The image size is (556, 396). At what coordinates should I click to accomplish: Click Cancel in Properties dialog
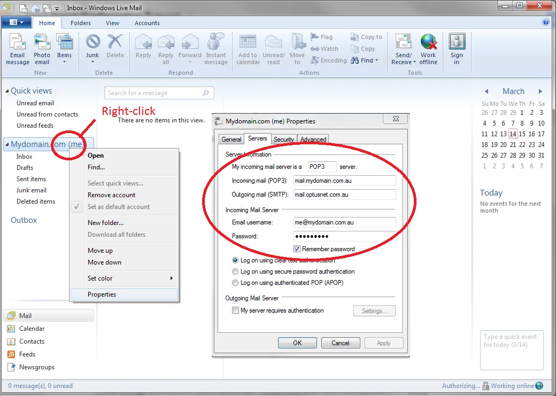tap(341, 343)
